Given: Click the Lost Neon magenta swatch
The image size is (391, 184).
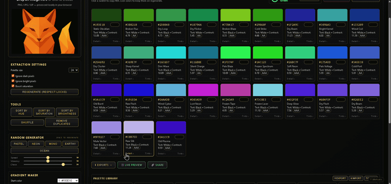Looking at the screenshot, I should [x=203, y=90].
